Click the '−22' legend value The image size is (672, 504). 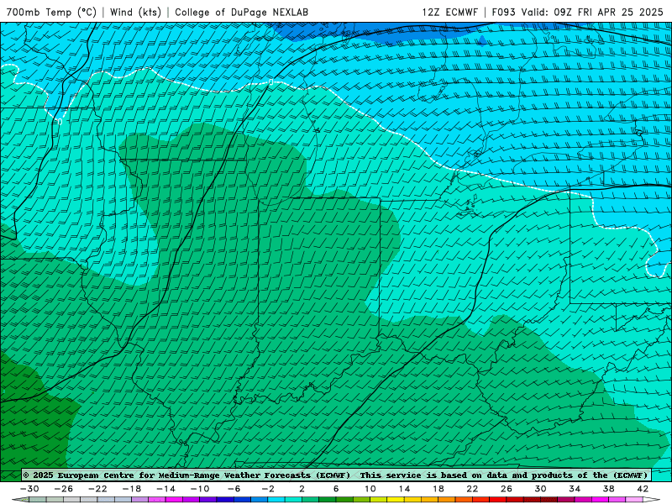[x=97, y=489]
